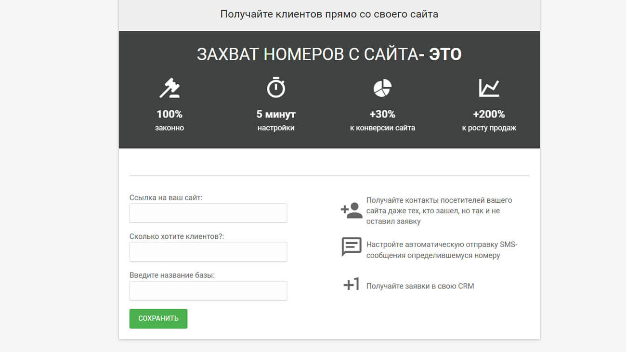The width and height of the screenshot is (626, 352).
Task: Click the line graph sales growth icon
Action: coord(489,88)
